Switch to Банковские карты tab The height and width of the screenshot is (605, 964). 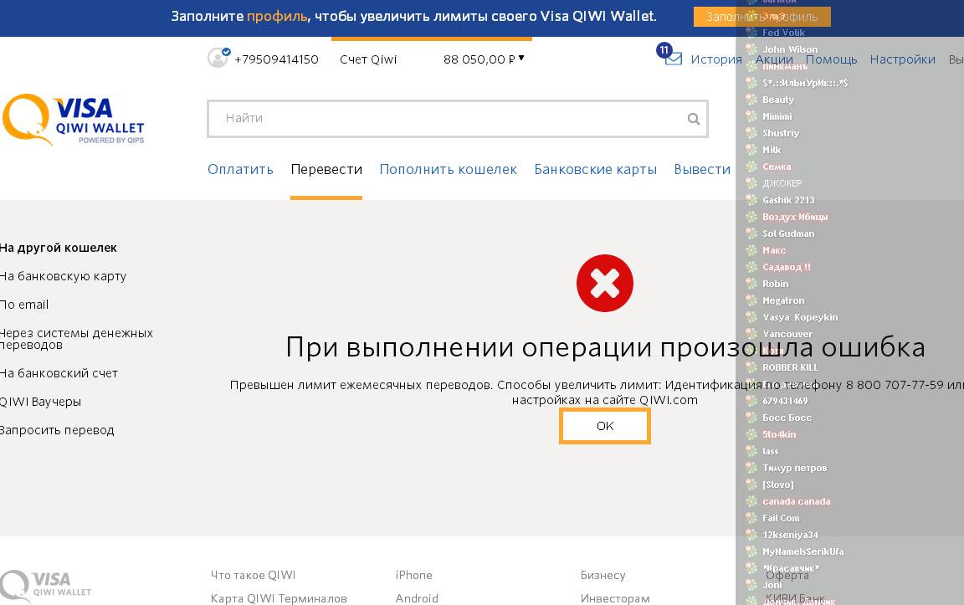coord(595,170)
